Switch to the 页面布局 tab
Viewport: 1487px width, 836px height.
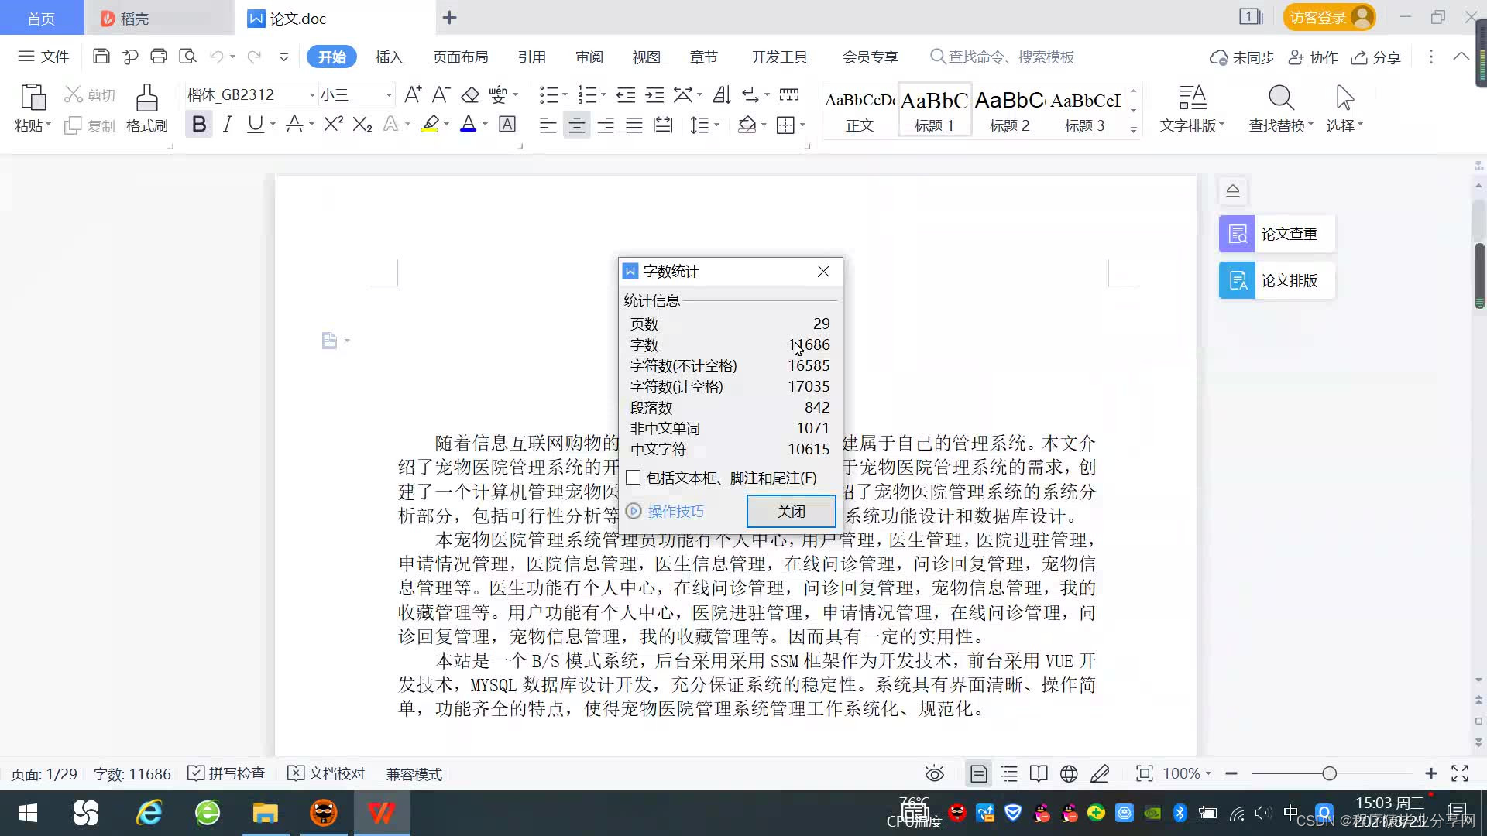click(460, 57)
